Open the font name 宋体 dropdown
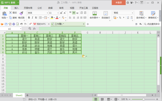The width and height of the screenshot is (162, 101). pos(47,13)
